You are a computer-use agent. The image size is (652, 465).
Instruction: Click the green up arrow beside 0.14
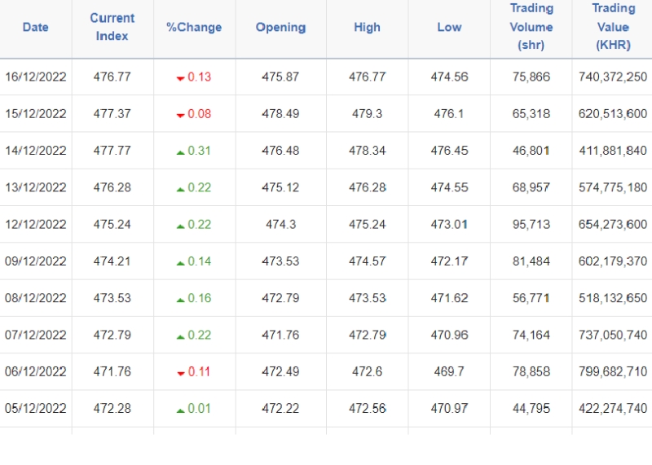tap(181, 262)
